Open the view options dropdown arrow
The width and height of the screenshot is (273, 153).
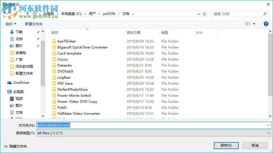tap(254, 24)
